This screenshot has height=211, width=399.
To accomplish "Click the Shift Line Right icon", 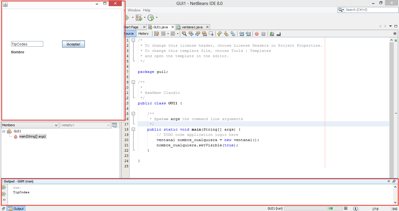I will (x=248, y=34).
